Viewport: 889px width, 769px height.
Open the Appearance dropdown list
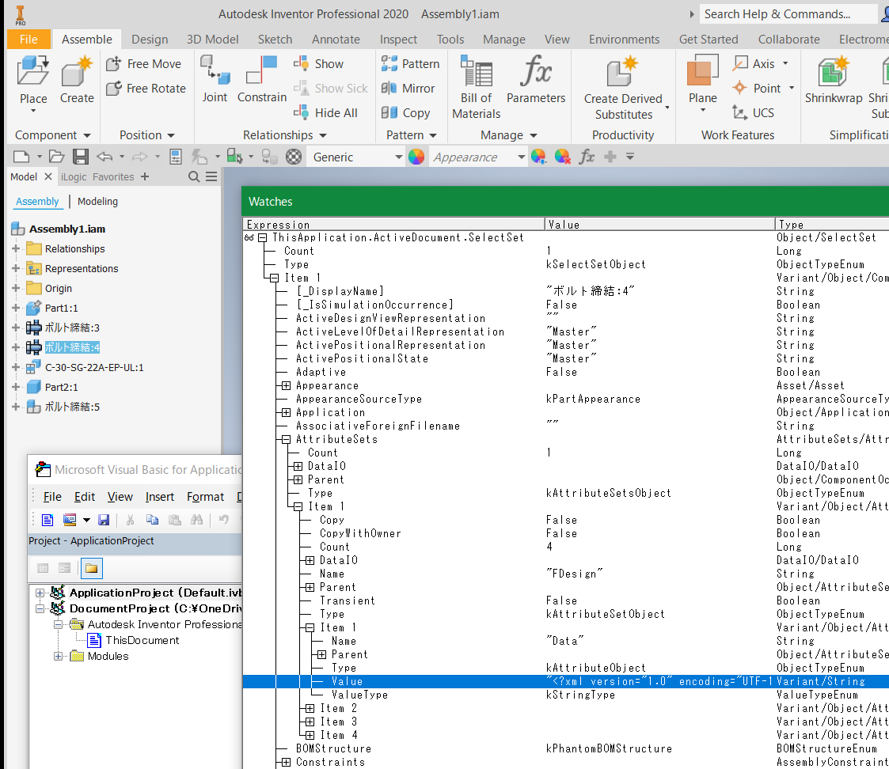coord(522,157)
